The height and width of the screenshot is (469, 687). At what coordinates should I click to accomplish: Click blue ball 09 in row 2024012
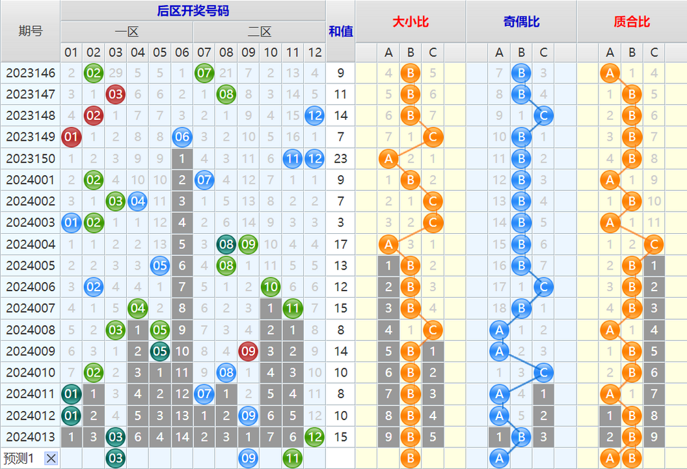[249, 416]
